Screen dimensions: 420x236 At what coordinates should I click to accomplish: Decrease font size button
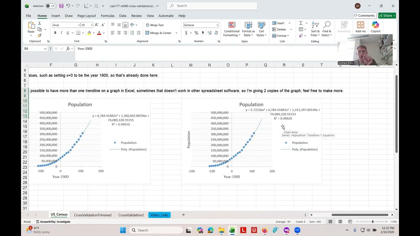(103, 25)
